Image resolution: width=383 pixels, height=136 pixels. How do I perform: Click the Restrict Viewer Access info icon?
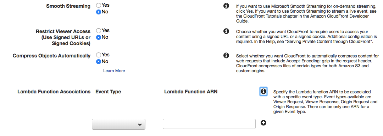point(226,31)
